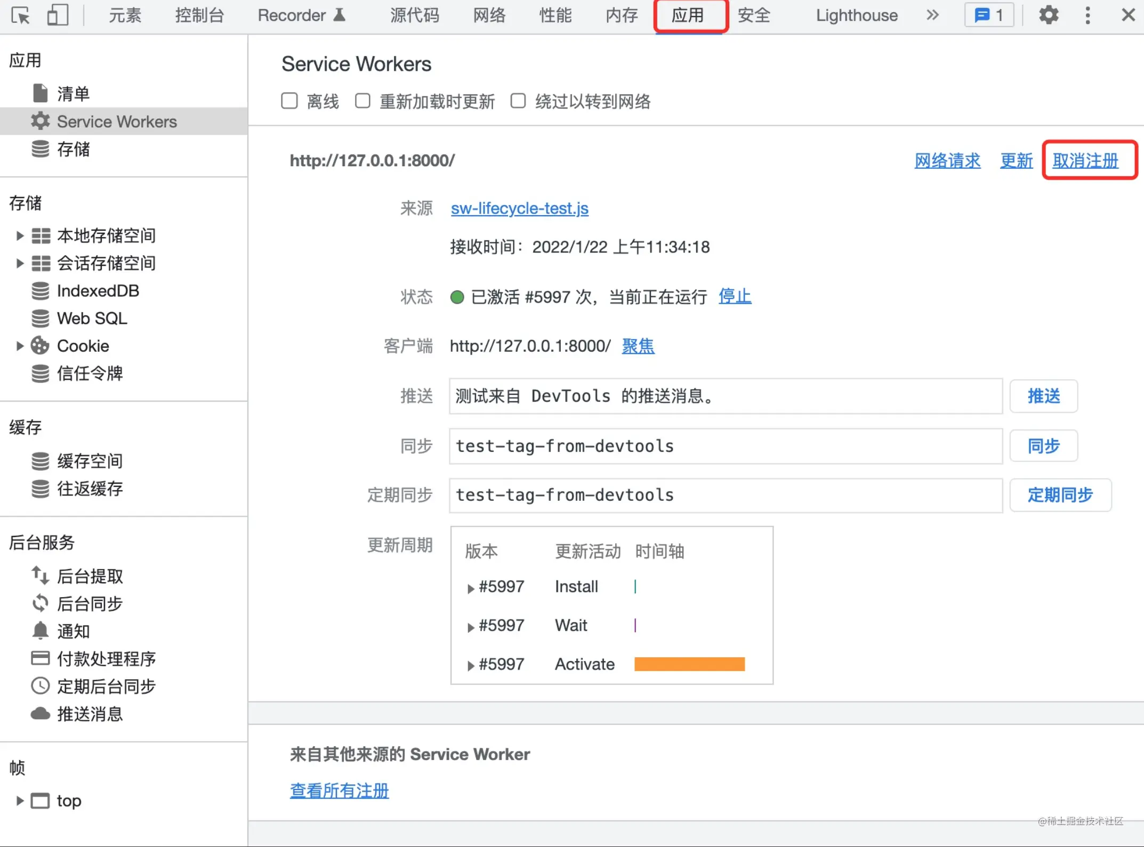The height and width of the screenshot is (847, 1144).
Task: Switch to the 内存 tab
Action: click(x=622, y=15)
